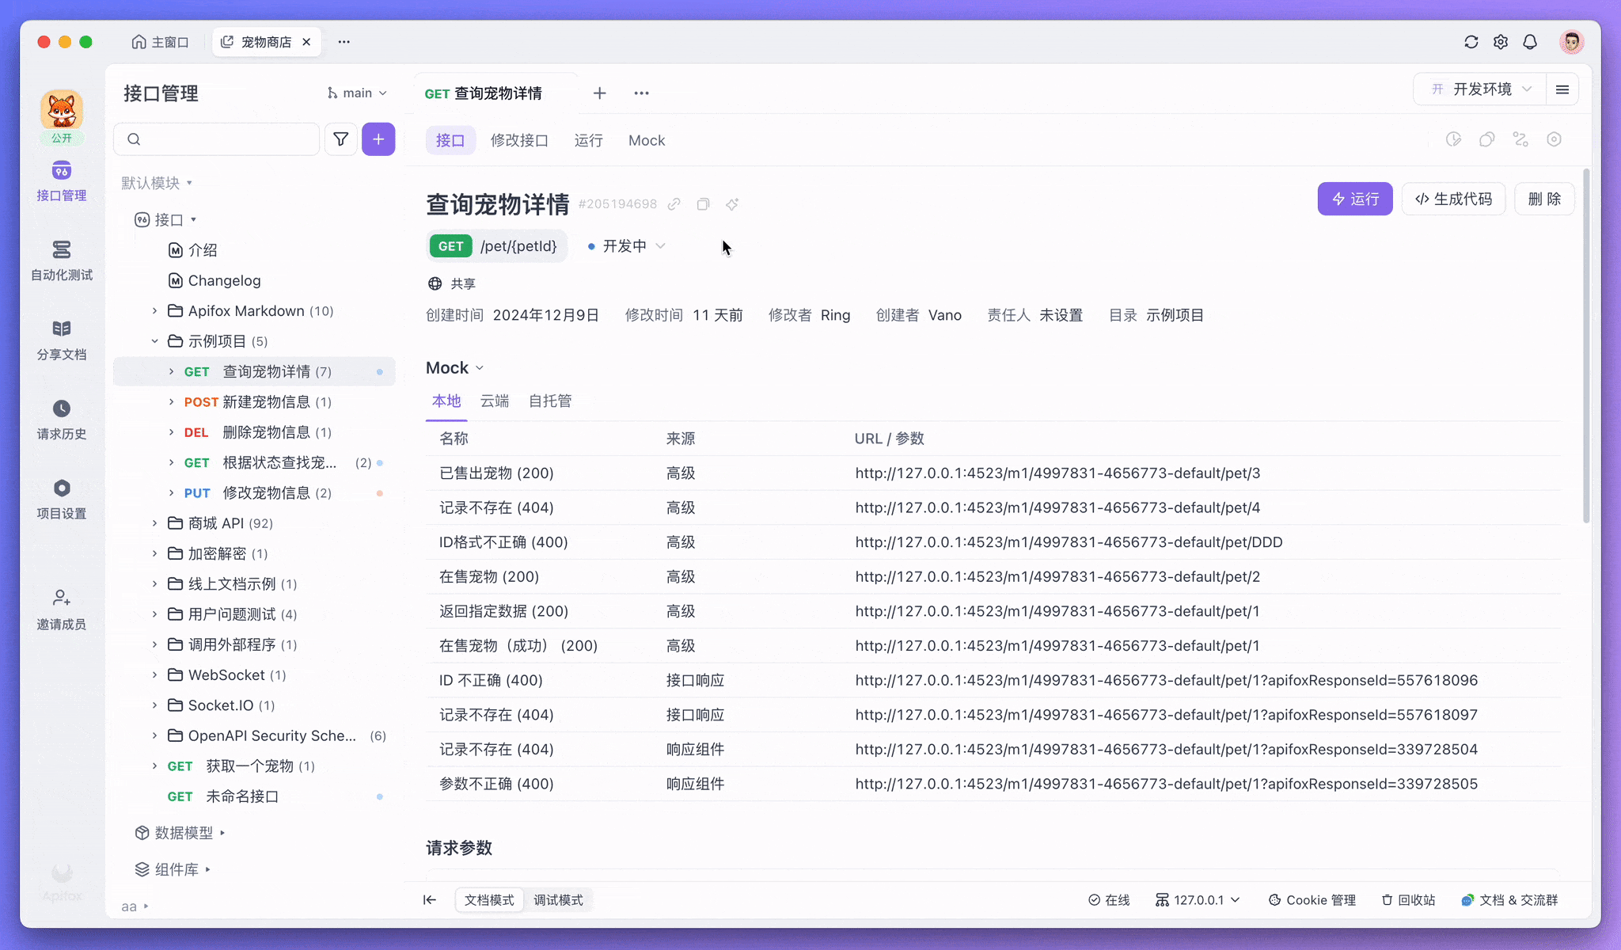Copy the interface link icon beside ID

pos(674,204)
